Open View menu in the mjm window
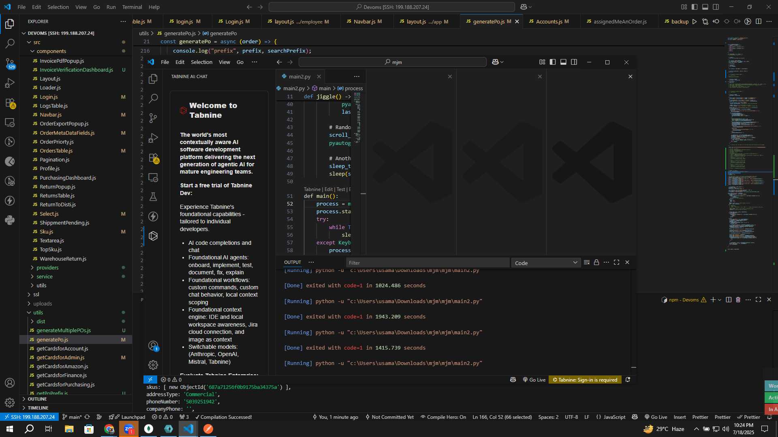778x437 pixels. click(x=224, y=62)
